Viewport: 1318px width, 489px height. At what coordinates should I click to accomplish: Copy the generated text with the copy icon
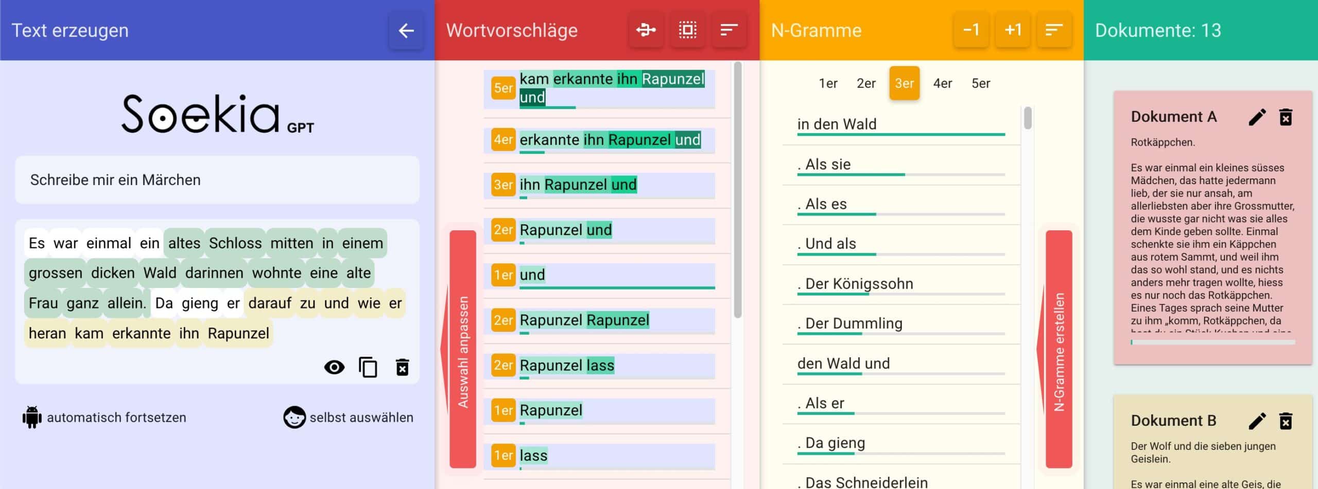pyautogui.click(x=368, y=367)
